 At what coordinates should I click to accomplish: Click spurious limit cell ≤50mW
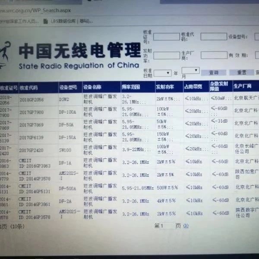pyautogui.click(x=221, y=98)
